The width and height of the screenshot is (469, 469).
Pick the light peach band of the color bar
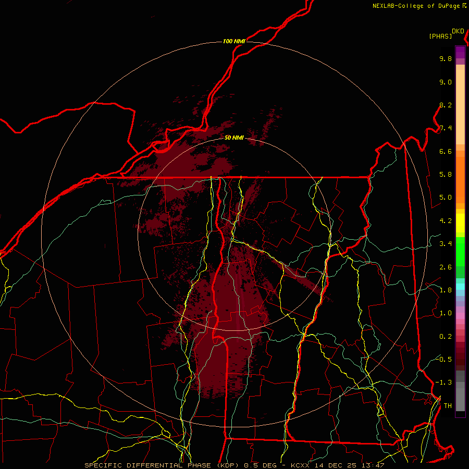click(460, 107)
